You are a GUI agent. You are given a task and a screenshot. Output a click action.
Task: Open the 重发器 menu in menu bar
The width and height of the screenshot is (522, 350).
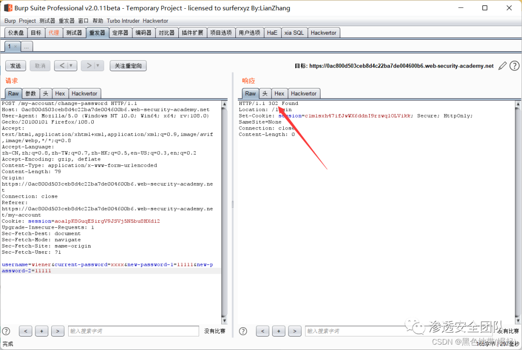pos(67,21)
